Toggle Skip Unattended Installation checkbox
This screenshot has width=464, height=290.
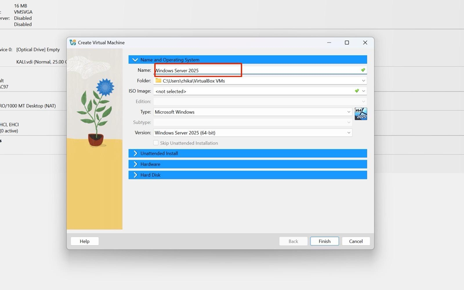point(156,143)
